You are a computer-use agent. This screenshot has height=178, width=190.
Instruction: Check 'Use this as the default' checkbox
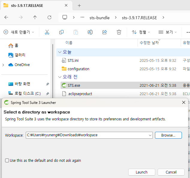click(x=7, y=160)
